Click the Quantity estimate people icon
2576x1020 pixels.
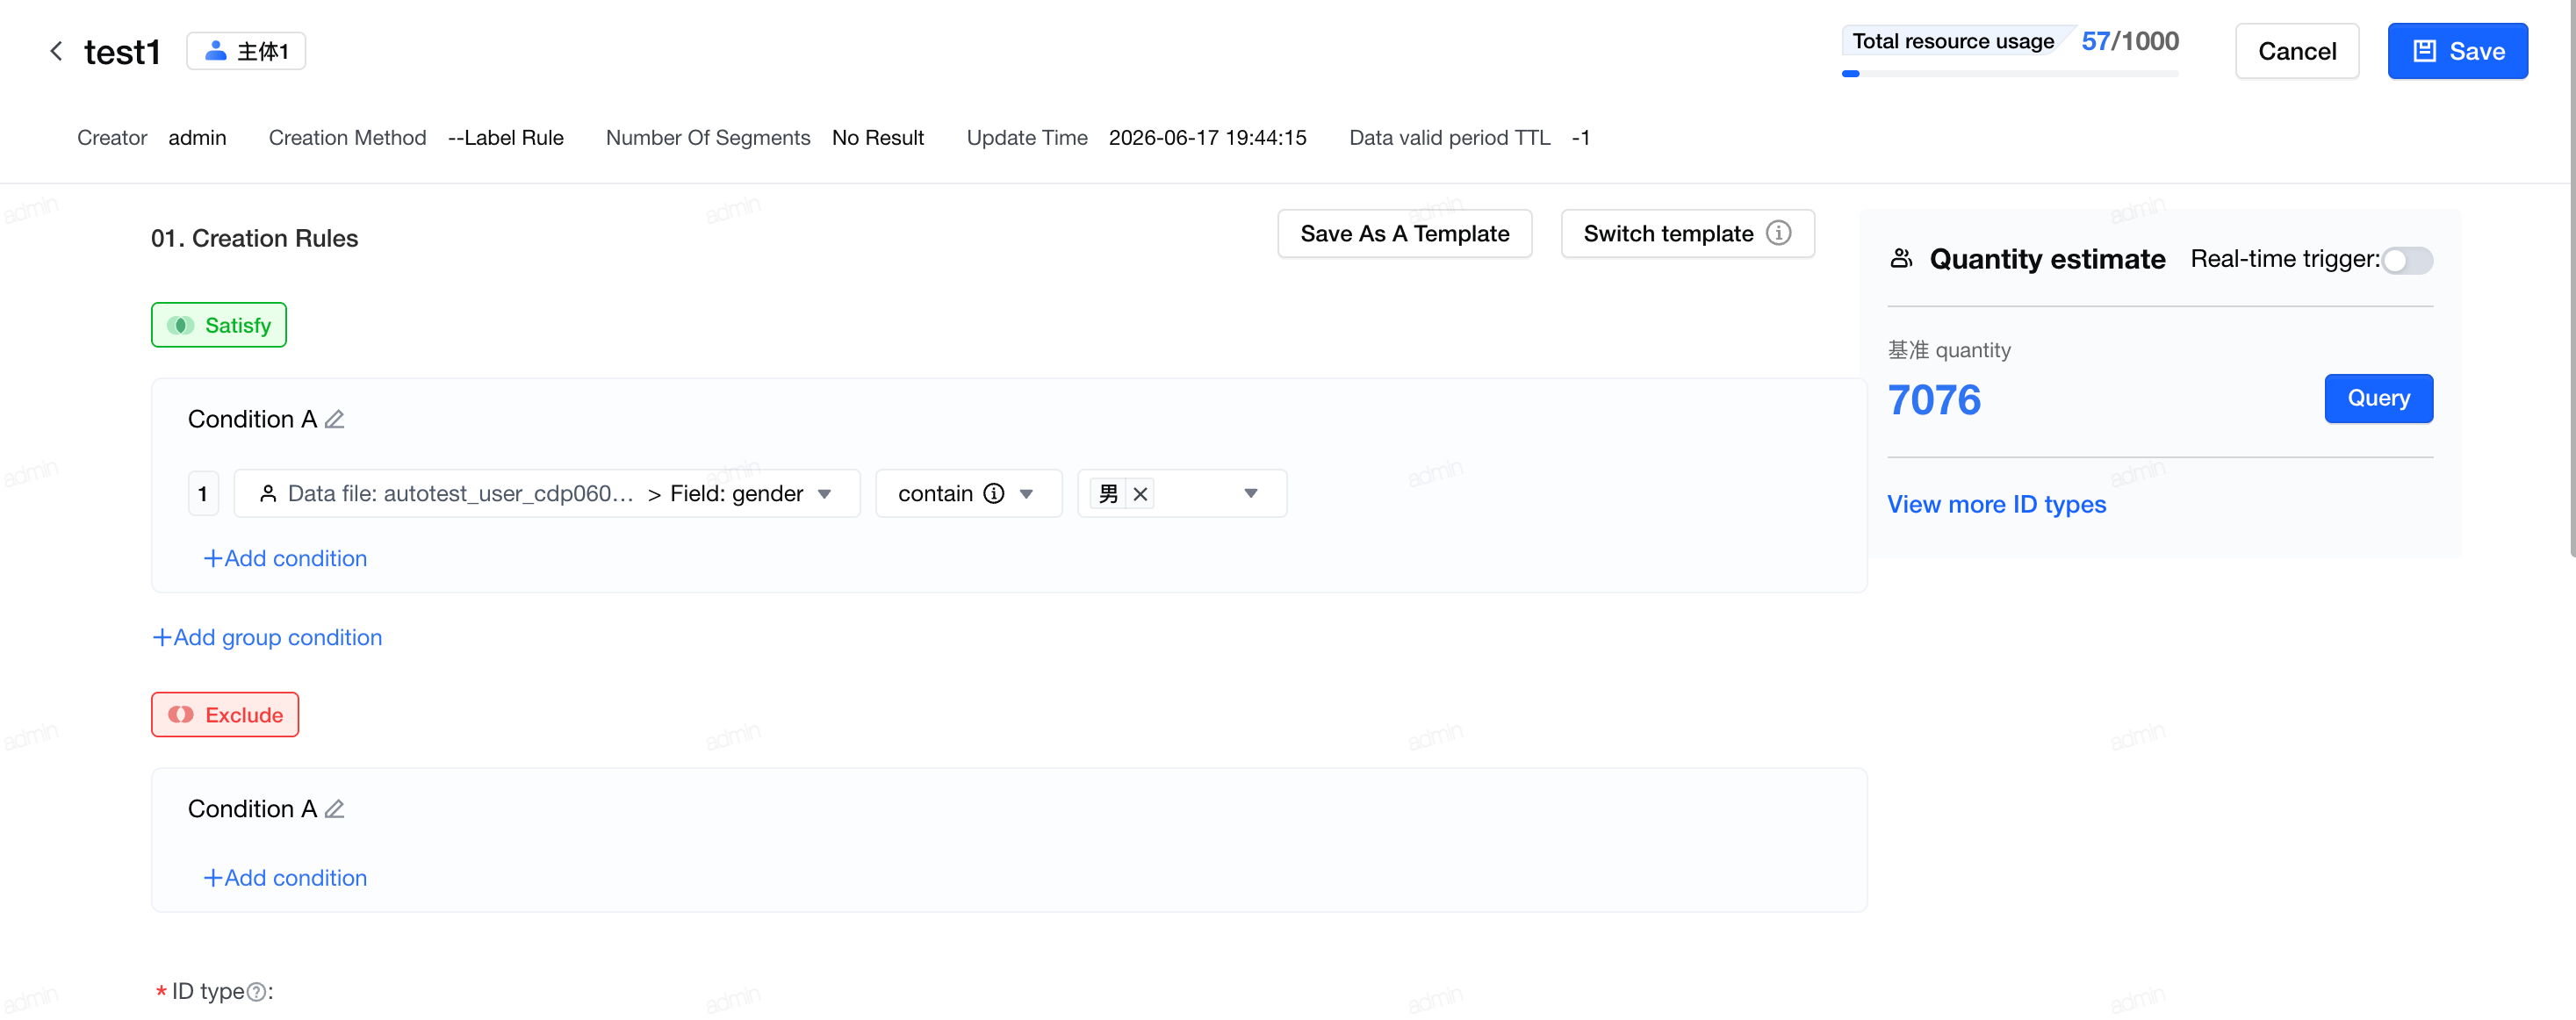tap(1901, 259)
